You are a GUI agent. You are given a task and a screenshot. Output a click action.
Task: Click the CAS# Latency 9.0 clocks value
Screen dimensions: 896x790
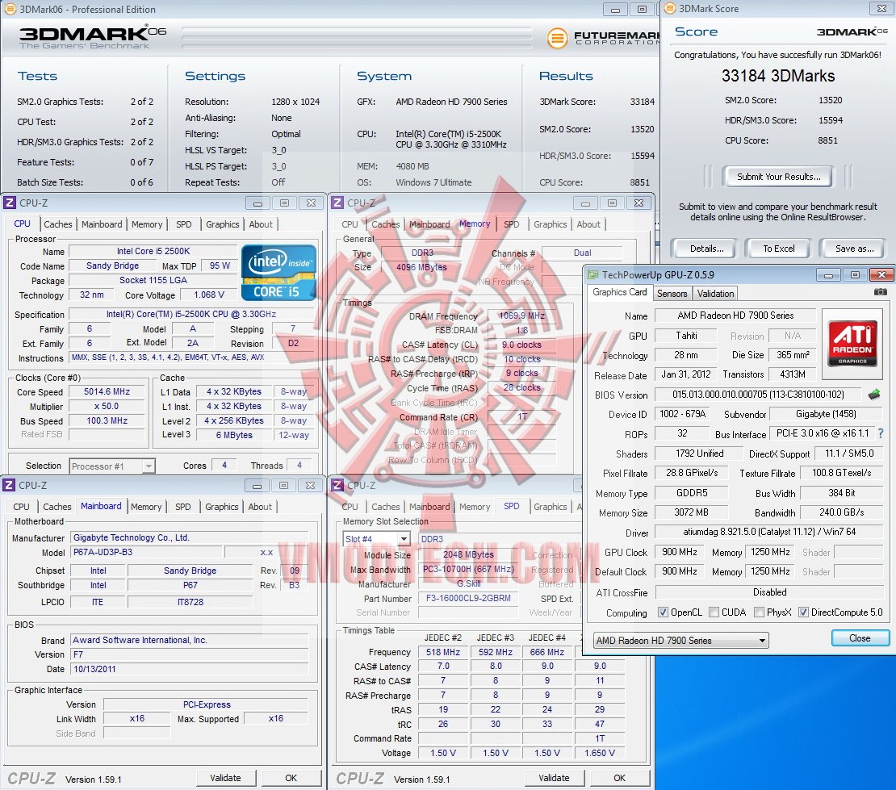[x=521, y=345]
